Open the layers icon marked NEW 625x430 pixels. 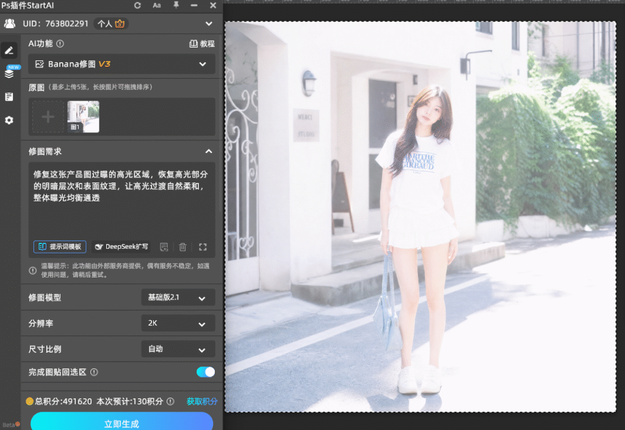9,73
